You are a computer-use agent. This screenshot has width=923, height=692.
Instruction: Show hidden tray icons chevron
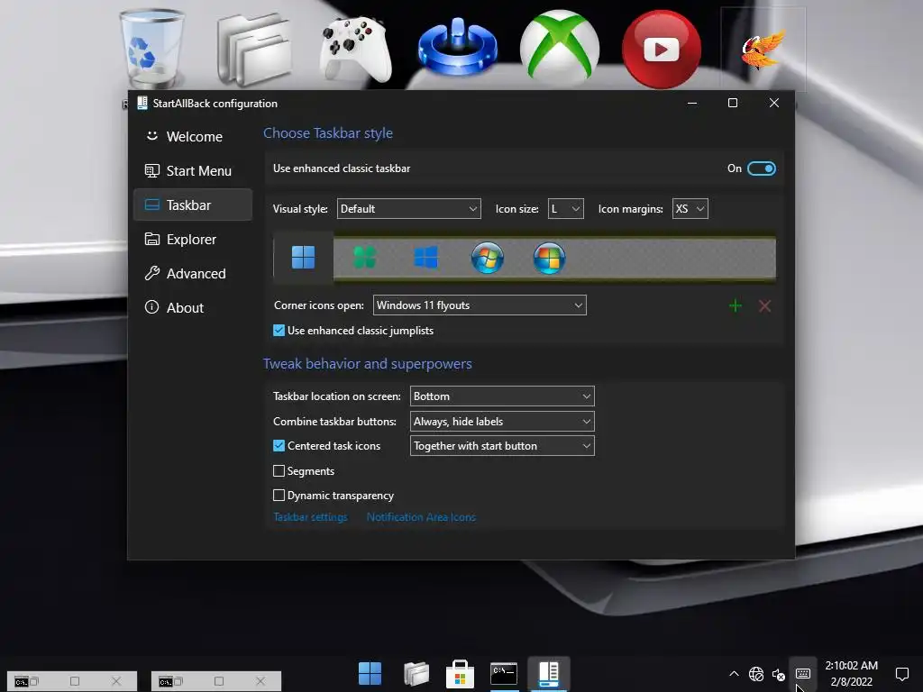(x=734, y=674)
